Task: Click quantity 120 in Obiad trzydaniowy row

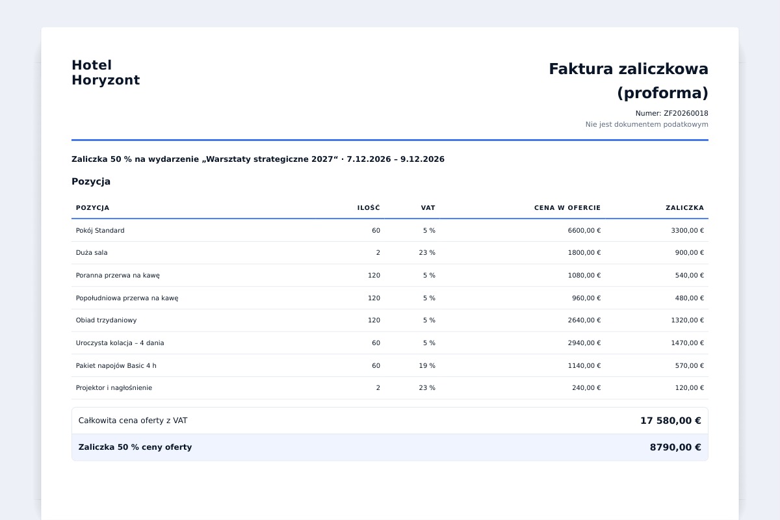Action: coord(374,320)
